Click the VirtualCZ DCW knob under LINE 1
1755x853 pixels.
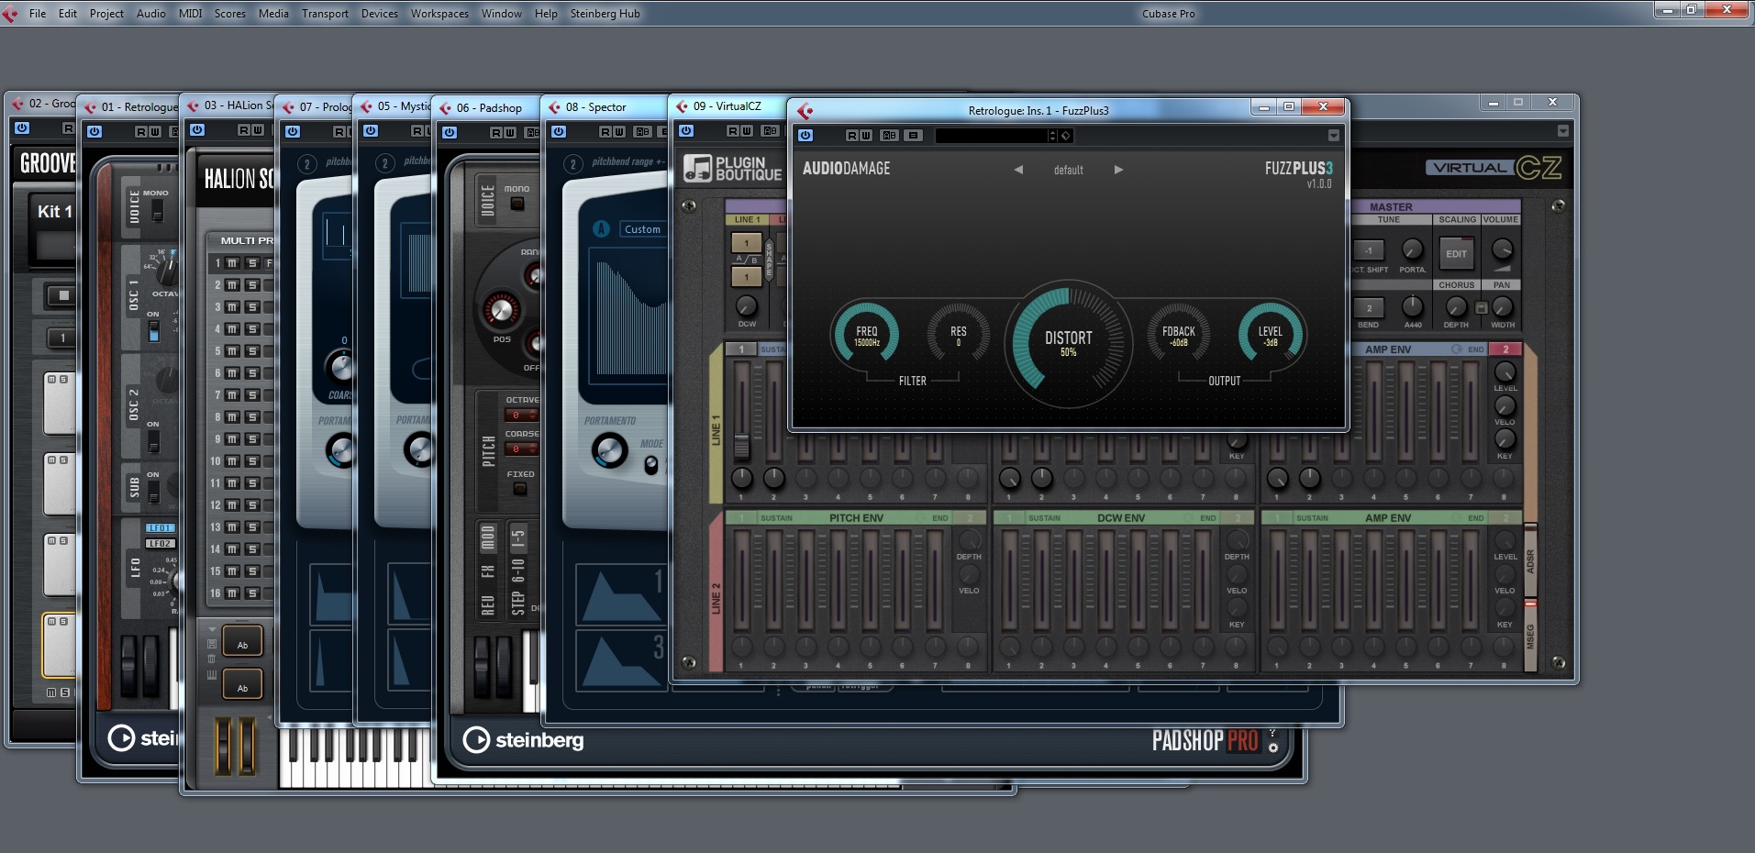747,306
